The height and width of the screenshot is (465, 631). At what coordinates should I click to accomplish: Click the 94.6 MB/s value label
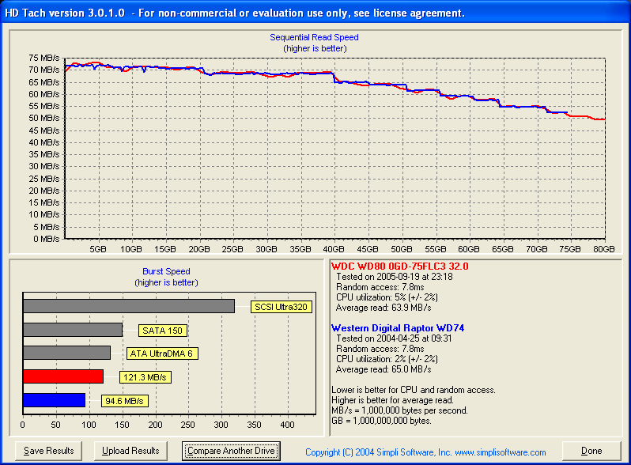124,401
